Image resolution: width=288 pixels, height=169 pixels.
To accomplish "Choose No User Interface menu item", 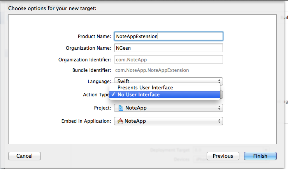I will [x=165, y=94].
